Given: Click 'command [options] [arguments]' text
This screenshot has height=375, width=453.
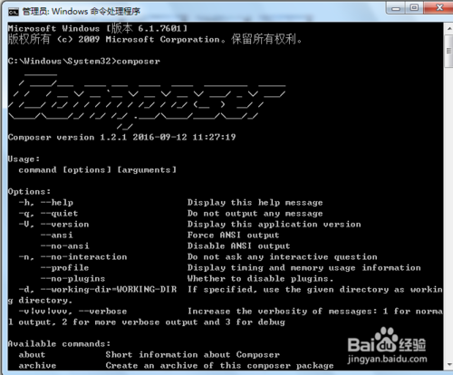Looking at the screenshot, I should [98, 170].
